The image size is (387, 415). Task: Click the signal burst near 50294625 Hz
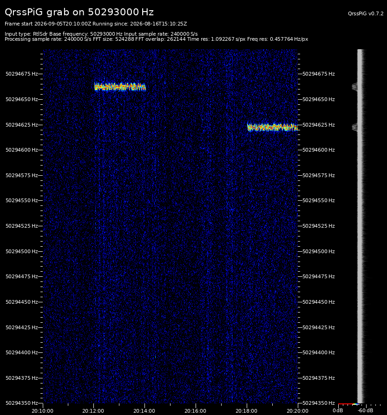(272, 128)
